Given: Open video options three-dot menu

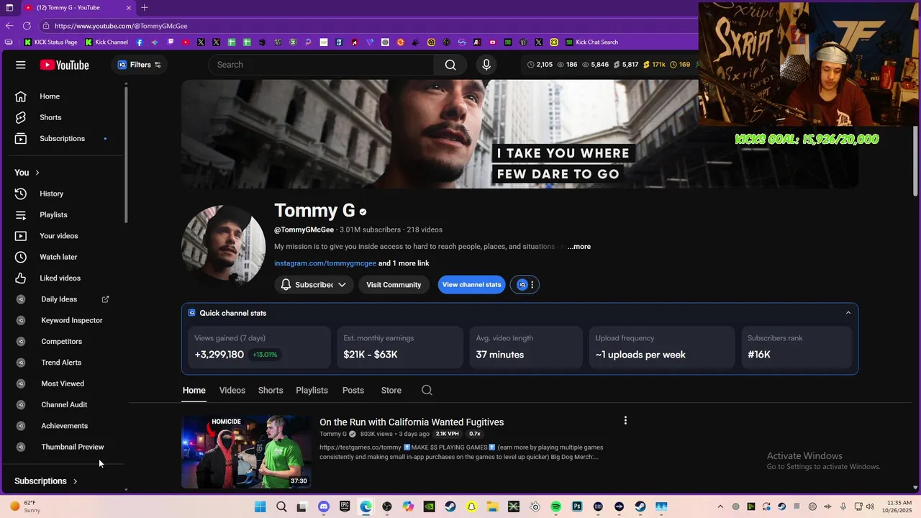Looking at the screenshot, I should [x=625, y=420].
